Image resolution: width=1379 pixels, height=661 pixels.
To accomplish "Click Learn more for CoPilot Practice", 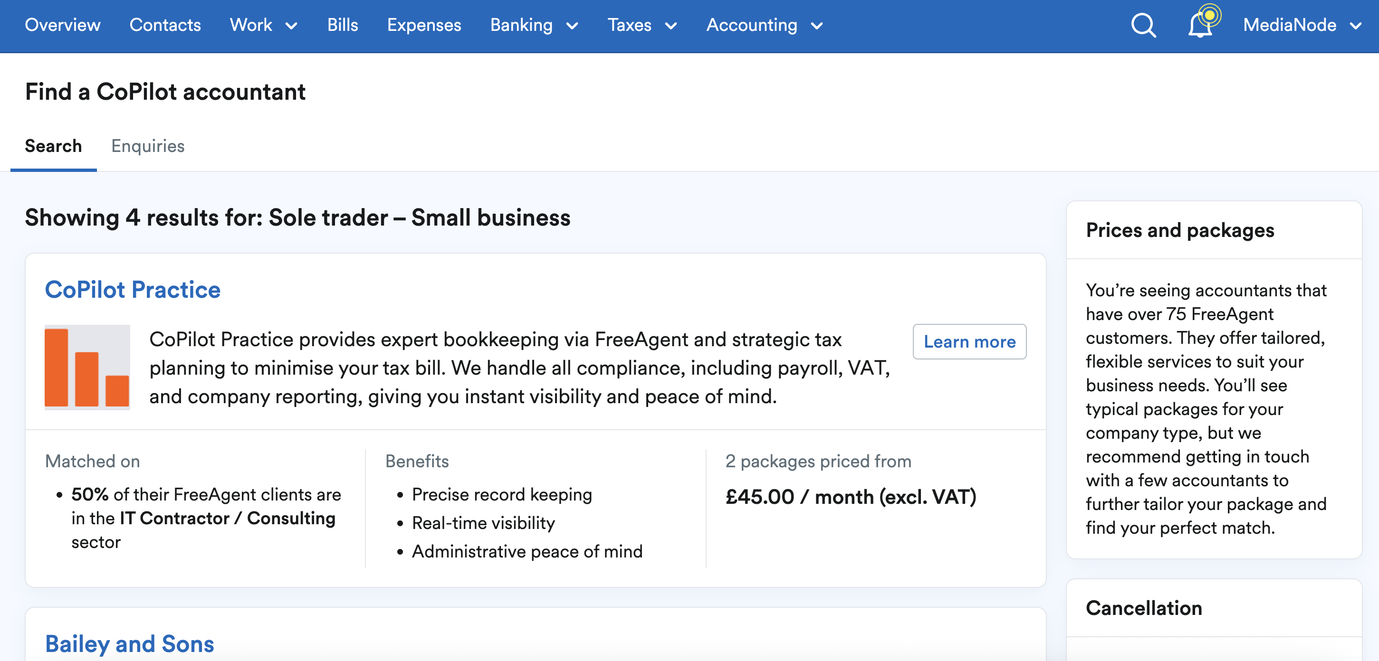I will pos(969,342).
